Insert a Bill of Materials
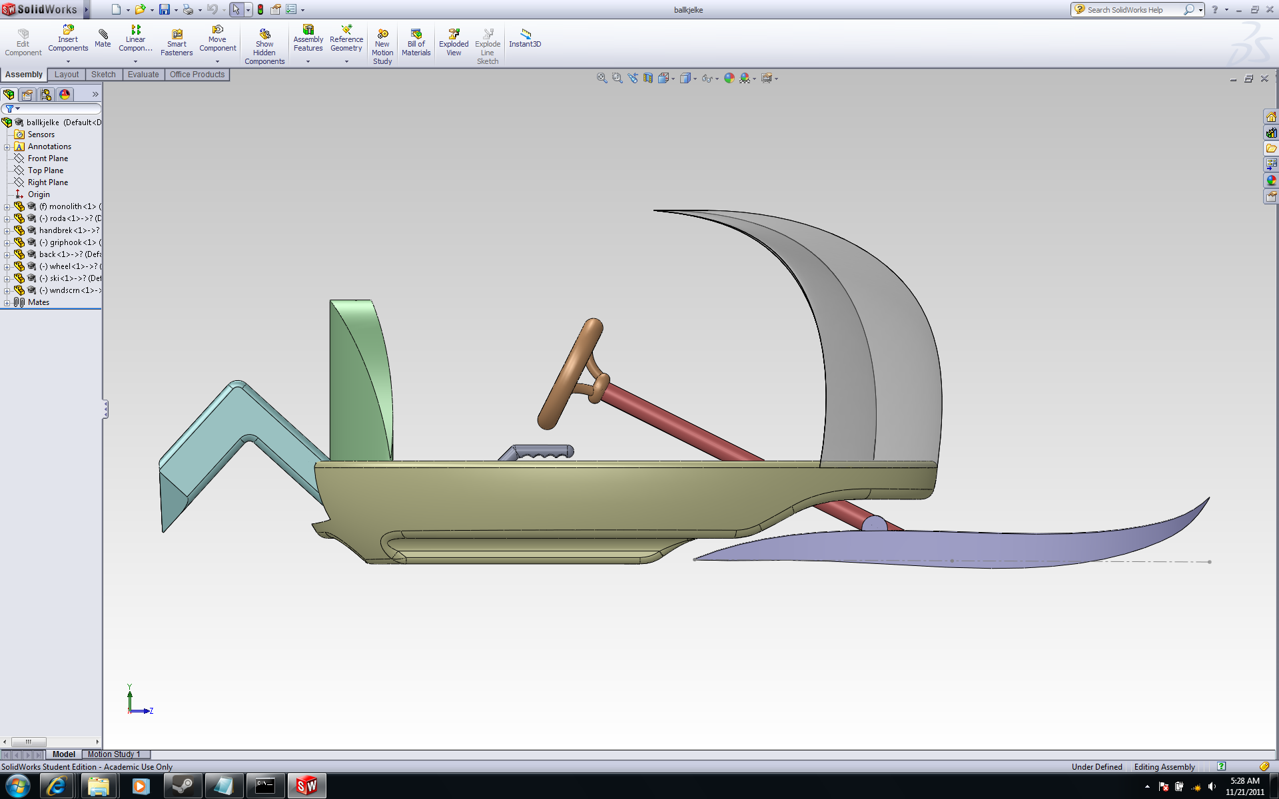Screen dimensions: 1279x799 [x=416, y=43]
